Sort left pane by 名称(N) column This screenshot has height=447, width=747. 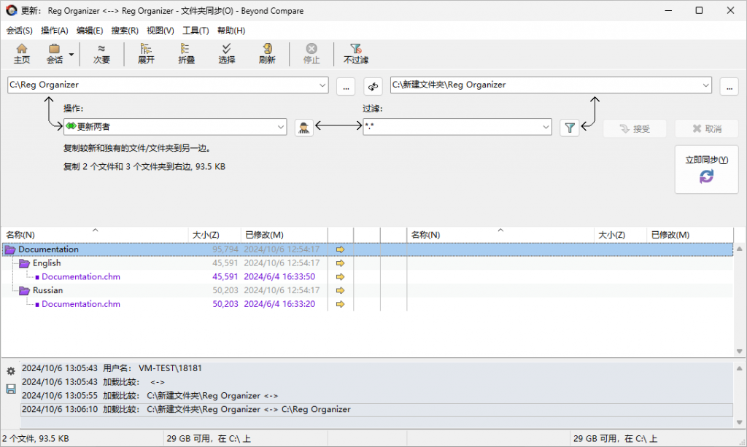pyautogui.click(x=95, y=235)
